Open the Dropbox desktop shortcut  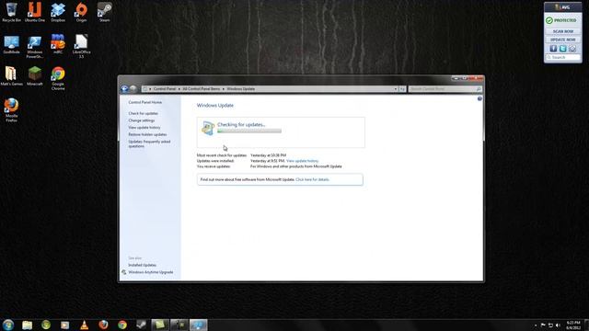coord(58,12)
